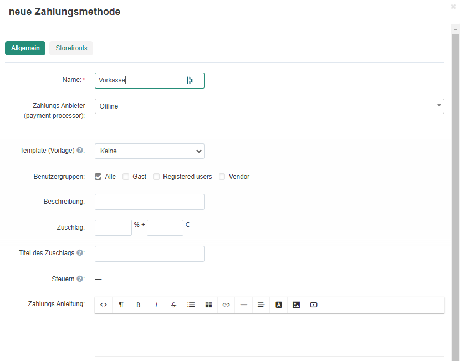Focus the Name field containing Vorkasse
Viewport: 460px width, 361px height.
(x=149, y=80)
